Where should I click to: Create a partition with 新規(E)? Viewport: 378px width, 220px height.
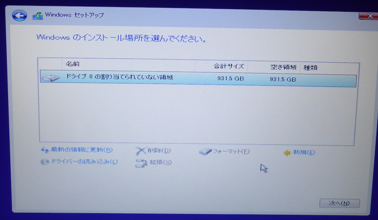[x=304, y=152]
